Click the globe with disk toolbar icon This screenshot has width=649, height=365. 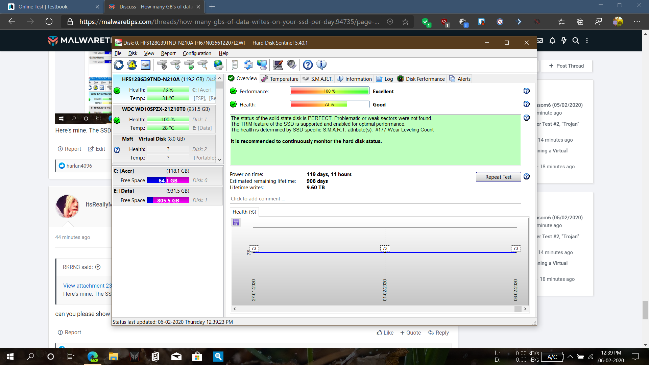(219, 65)
